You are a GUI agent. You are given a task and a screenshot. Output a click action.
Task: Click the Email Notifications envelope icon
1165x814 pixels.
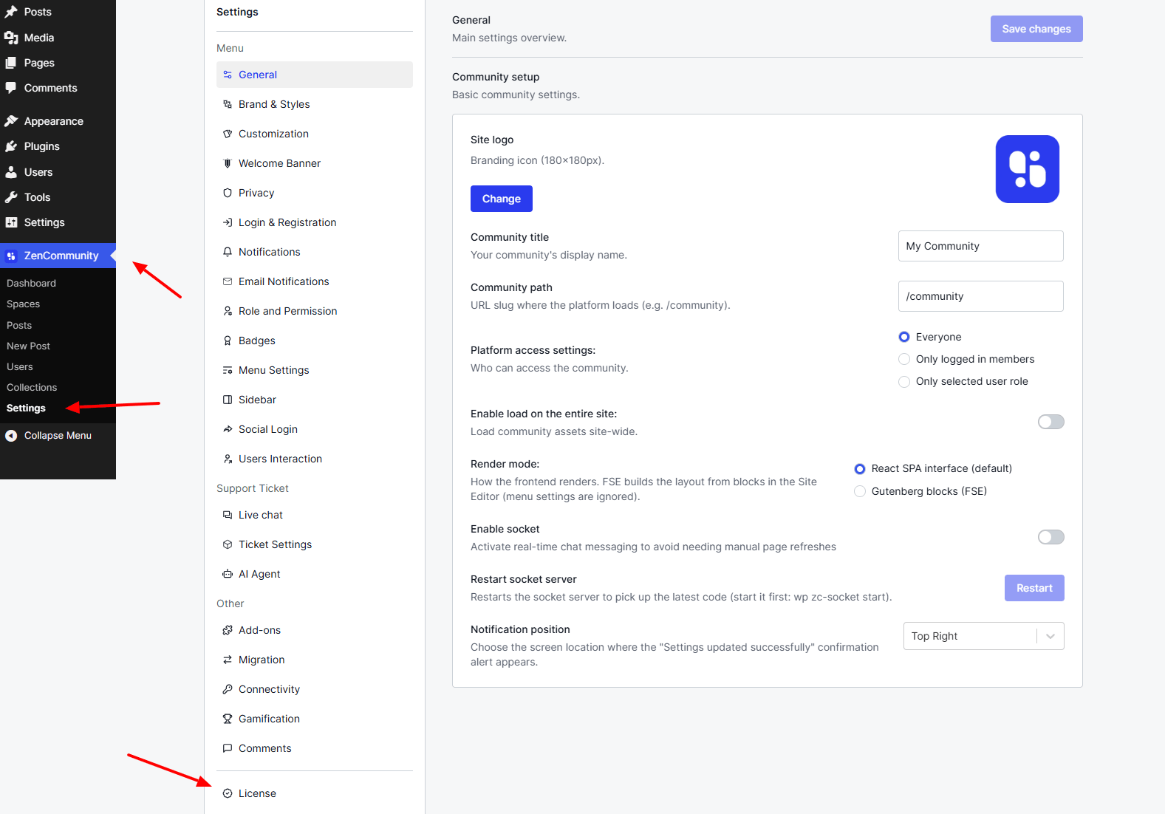click(228, 281)
